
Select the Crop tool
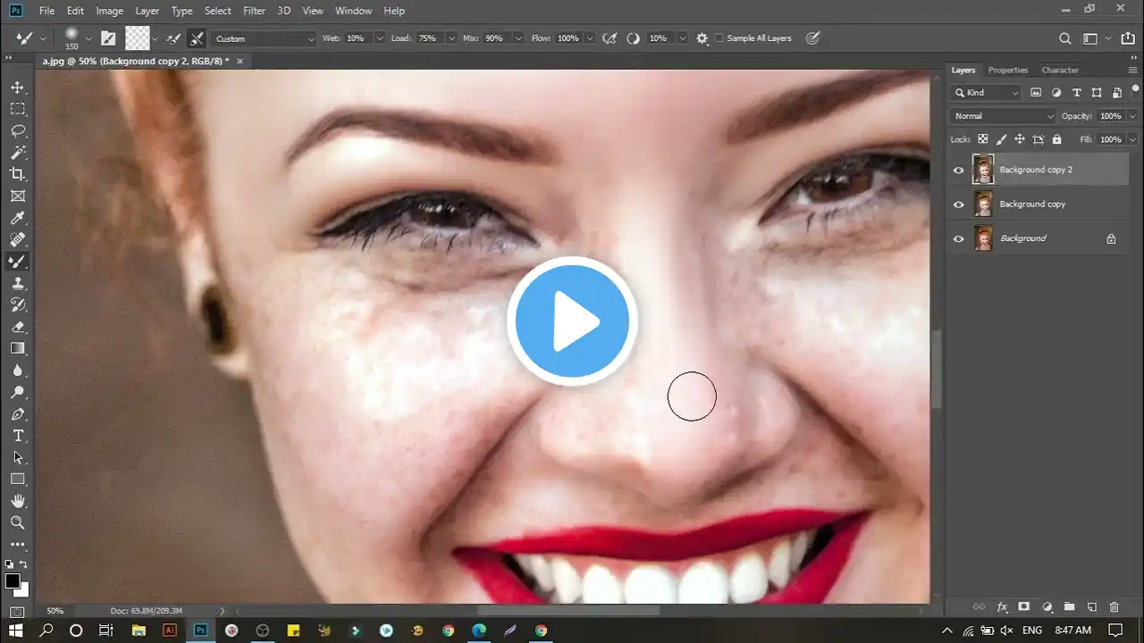pyautogui.click(x=18, y=174)
